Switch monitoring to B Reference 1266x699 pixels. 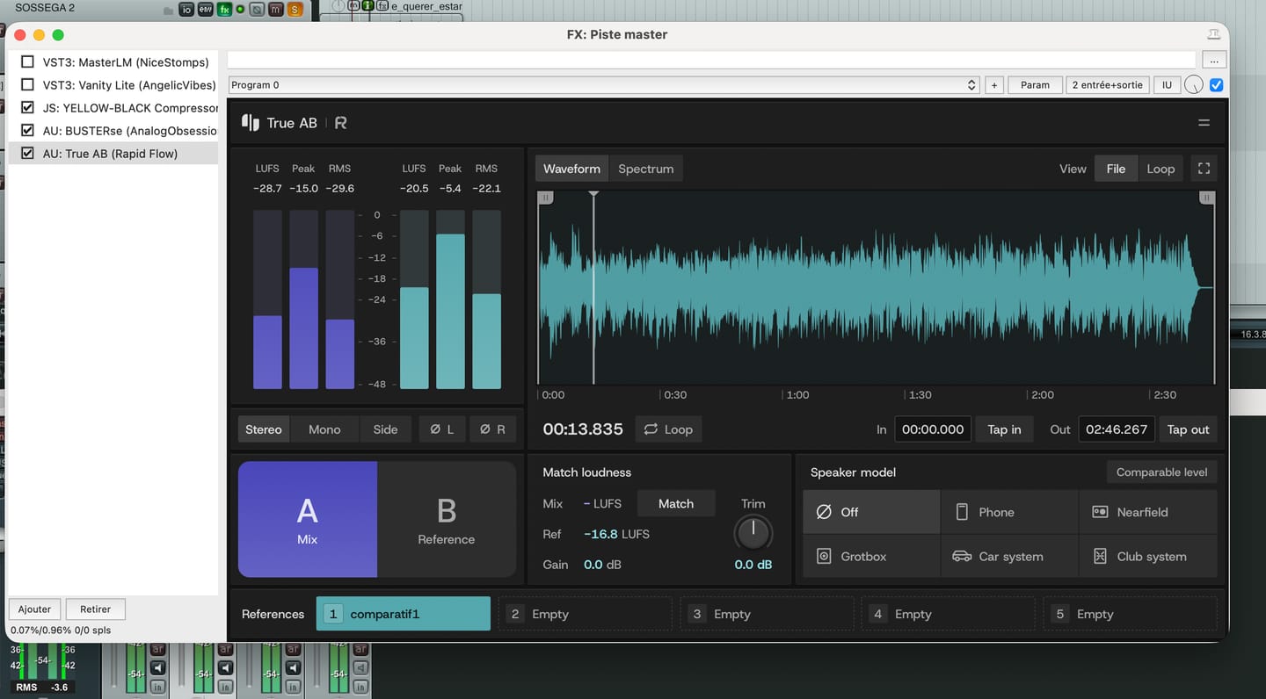point(447,519)
